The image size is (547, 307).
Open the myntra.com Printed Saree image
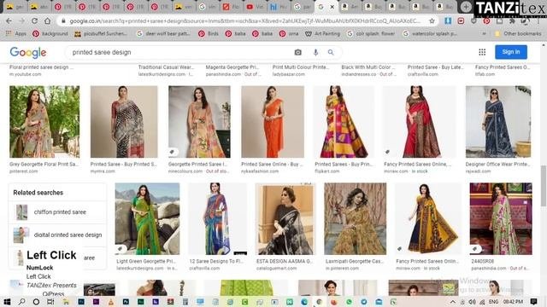124,122
